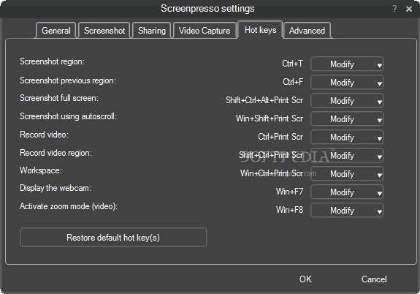
Task: Expand Modify dropdown arrow for Workspace hotkey
Action: 379,174
